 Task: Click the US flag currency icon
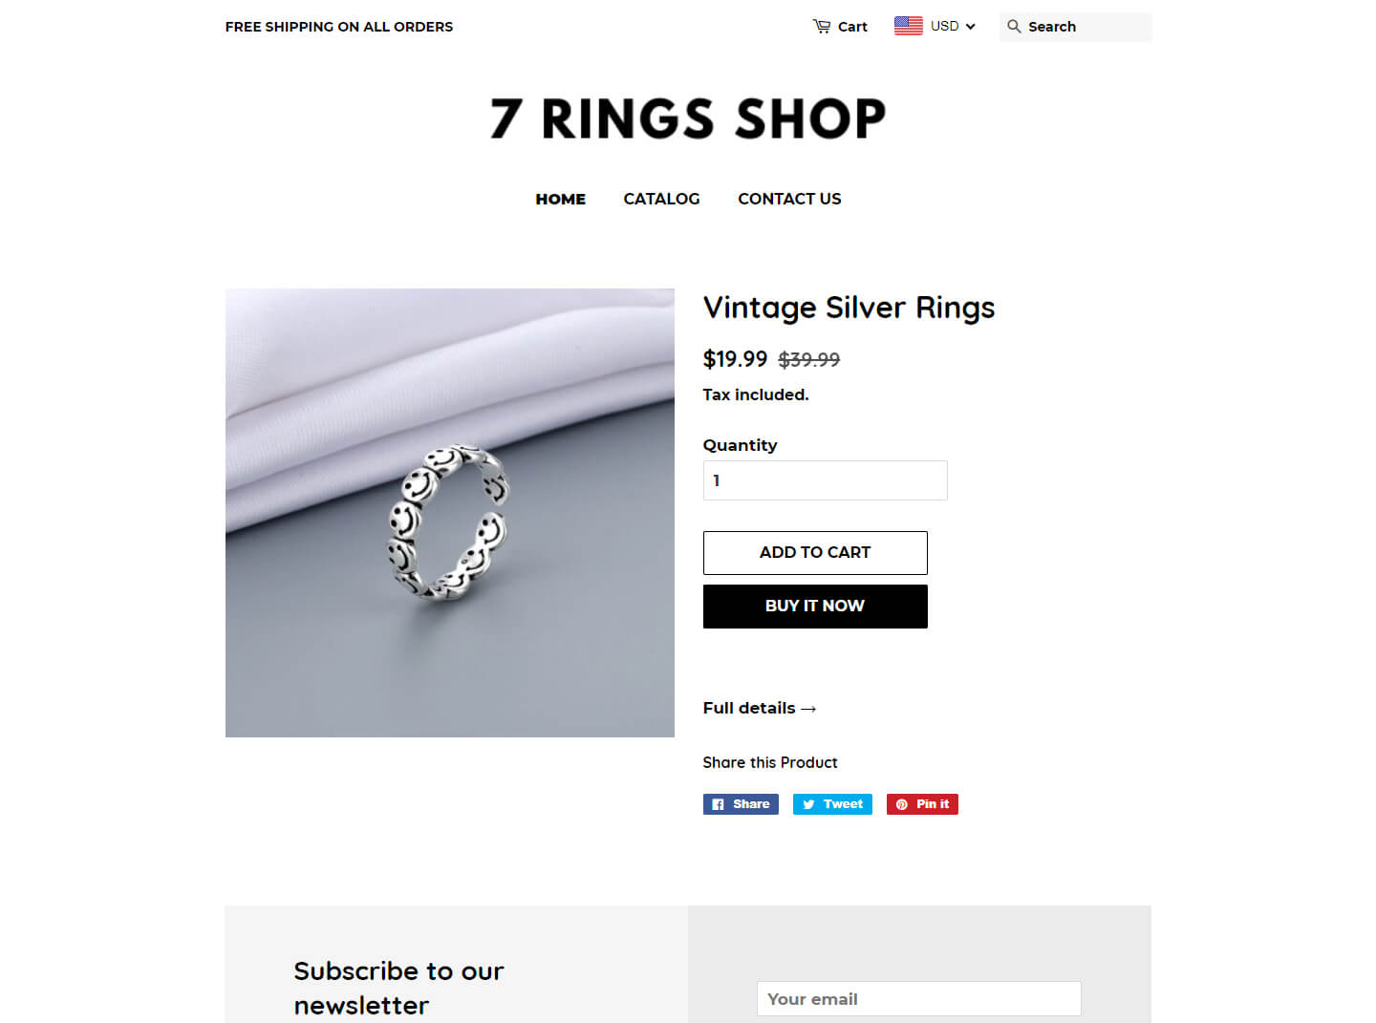908,26
